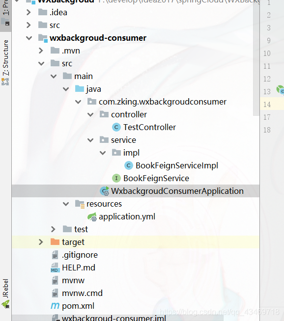Click the JRebel rocket icon

pos(5,304)
